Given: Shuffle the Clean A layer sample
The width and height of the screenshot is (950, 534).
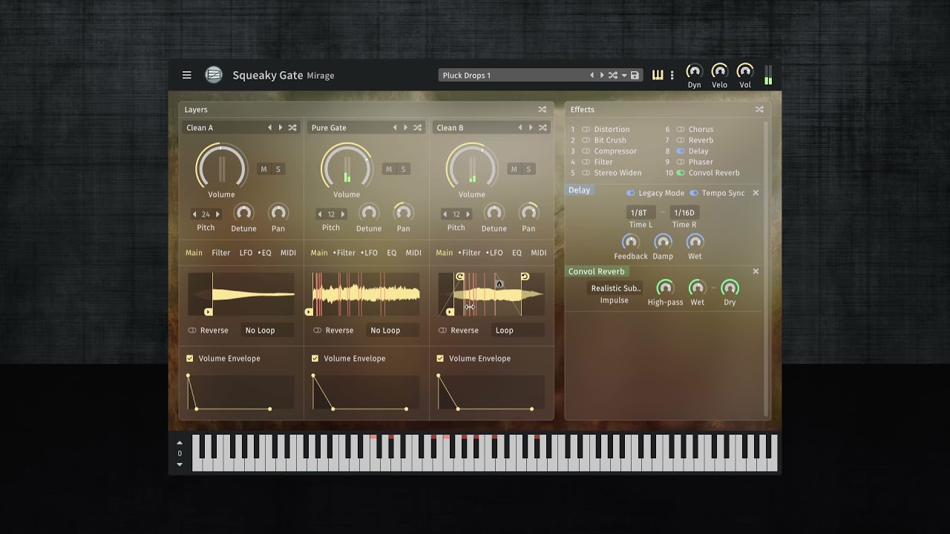Looking at the screenshot, I should (292, 128).
